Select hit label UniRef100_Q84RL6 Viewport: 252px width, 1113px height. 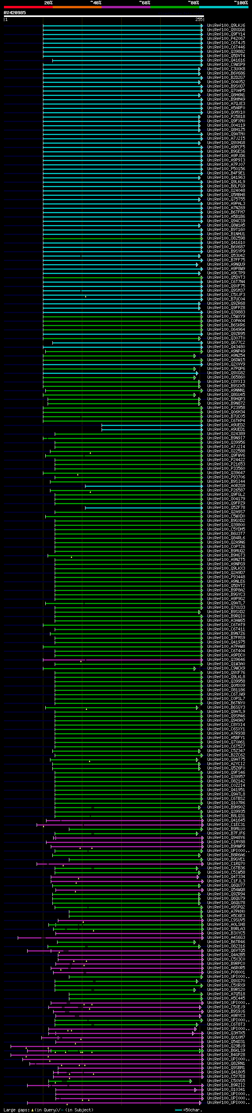pos(226,538)
